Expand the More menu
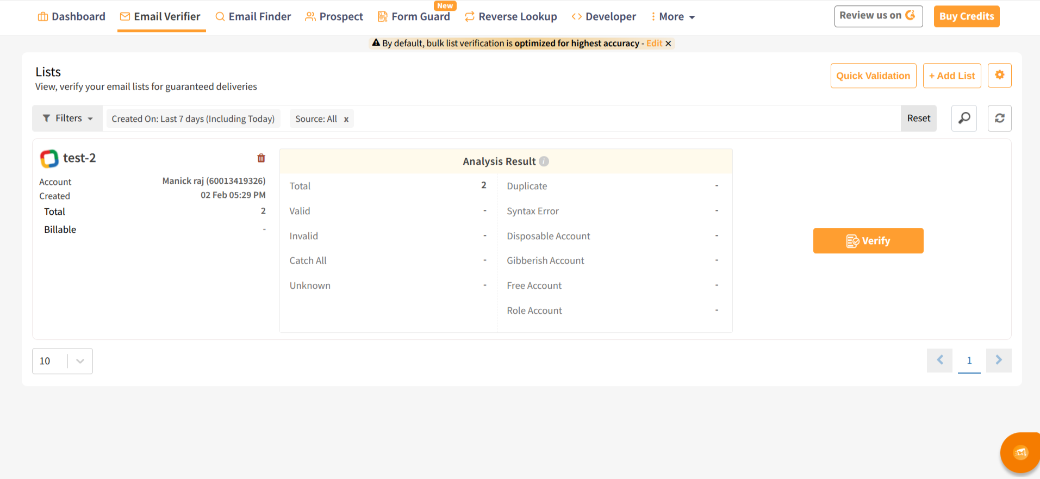 [x=673, y=17]
